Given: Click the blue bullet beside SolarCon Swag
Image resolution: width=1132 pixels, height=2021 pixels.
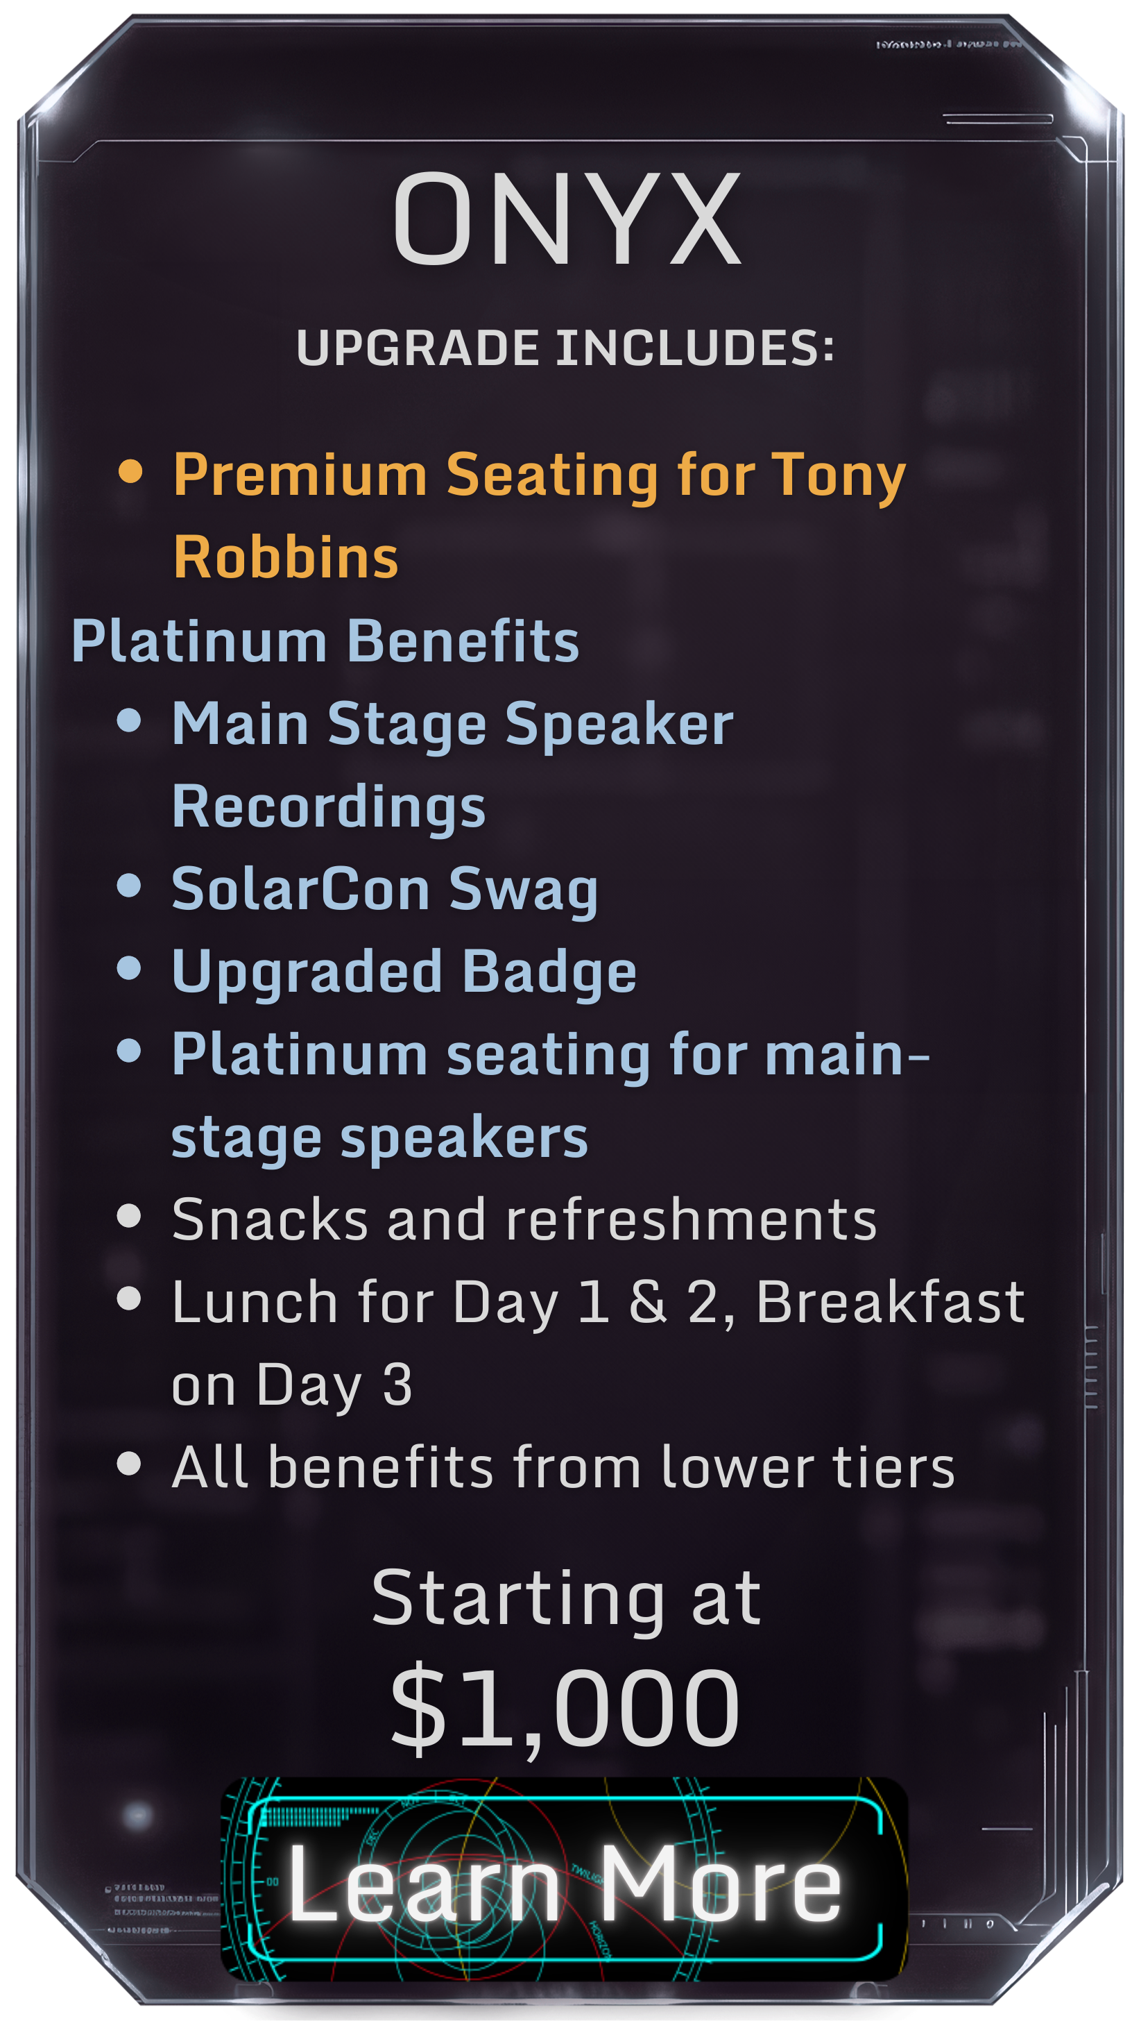Looking at the screenshot, I should point(128,886).
